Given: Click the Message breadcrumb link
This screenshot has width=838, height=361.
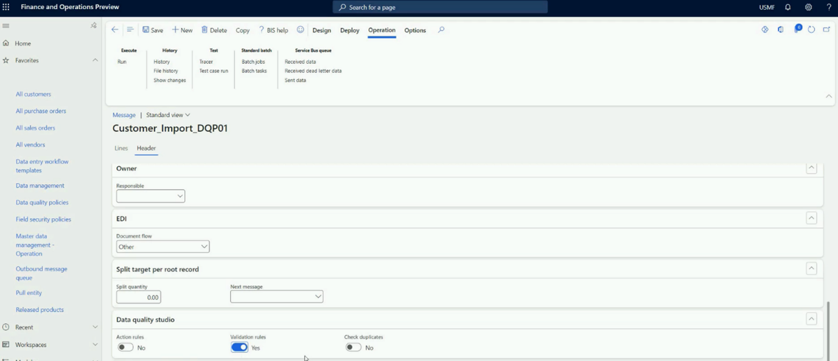Looking at the screenshot, I should point(124,115).
